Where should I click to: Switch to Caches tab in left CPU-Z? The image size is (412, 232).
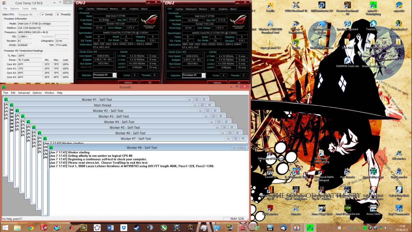[90, 9]
